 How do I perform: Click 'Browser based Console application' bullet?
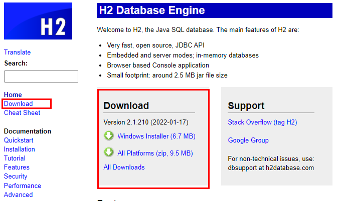(x=158, y=65)
